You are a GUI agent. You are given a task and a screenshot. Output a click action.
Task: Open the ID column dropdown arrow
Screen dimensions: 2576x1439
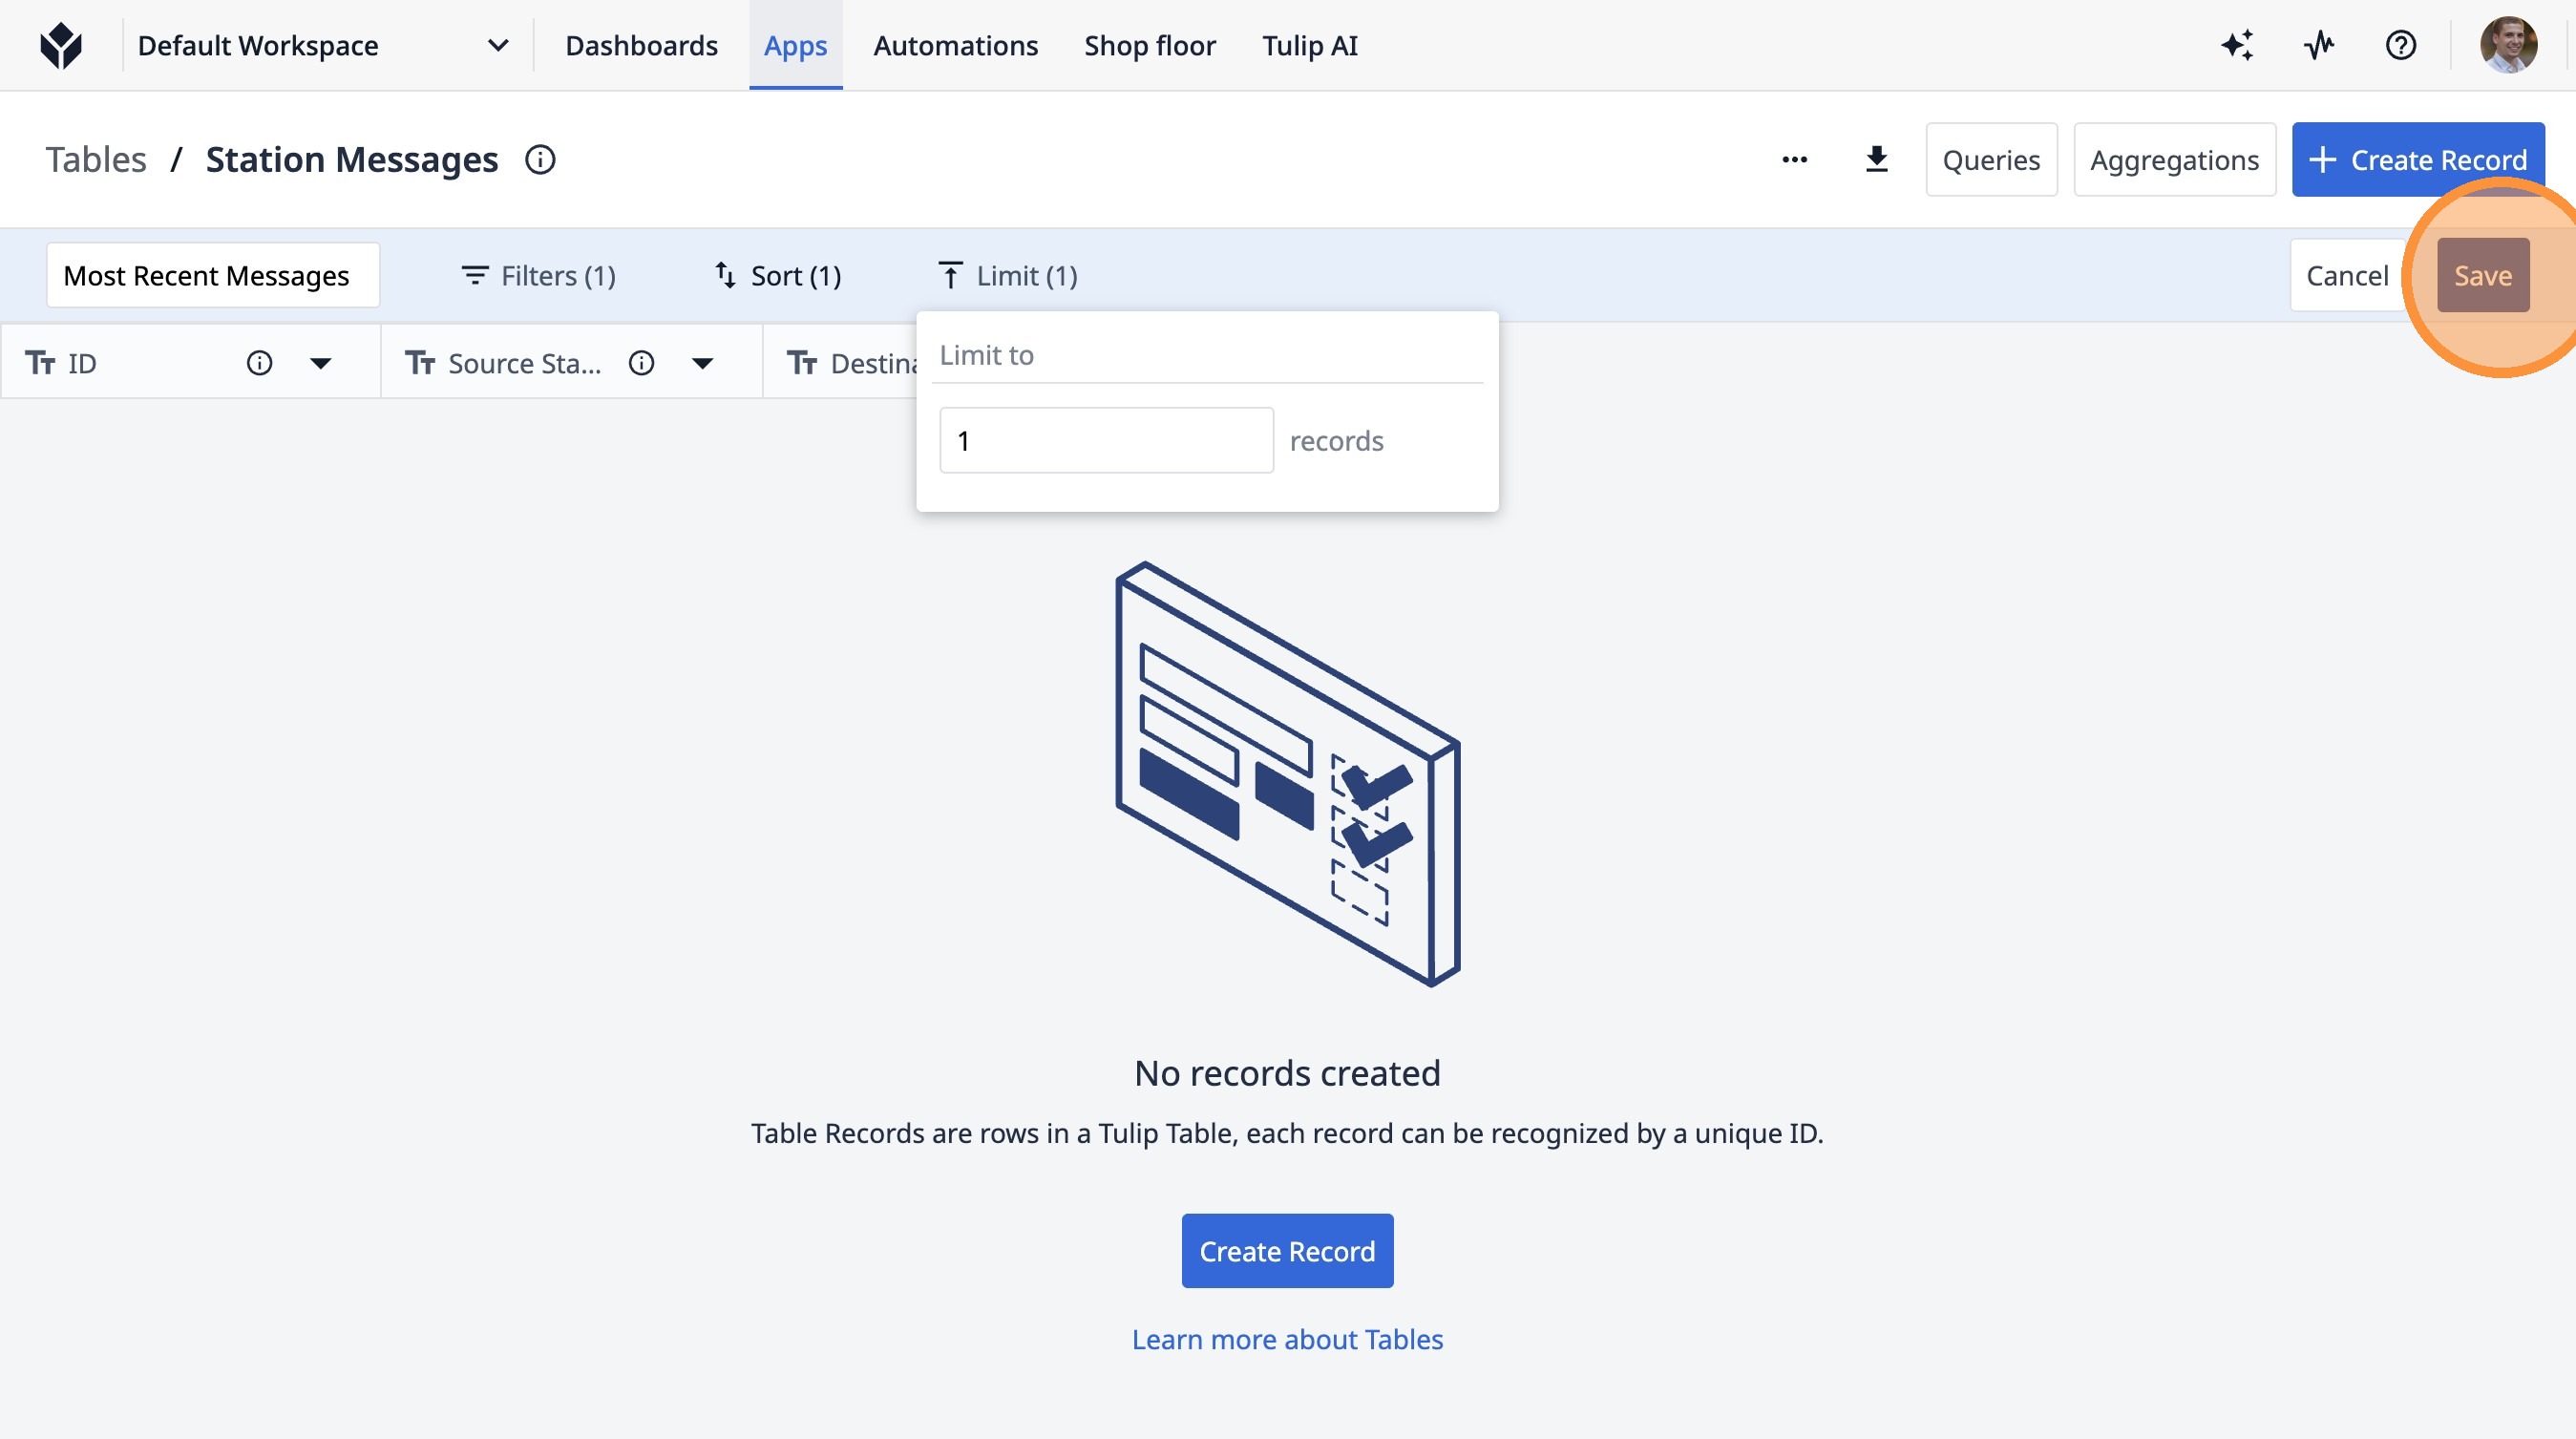tap(320, 363)
